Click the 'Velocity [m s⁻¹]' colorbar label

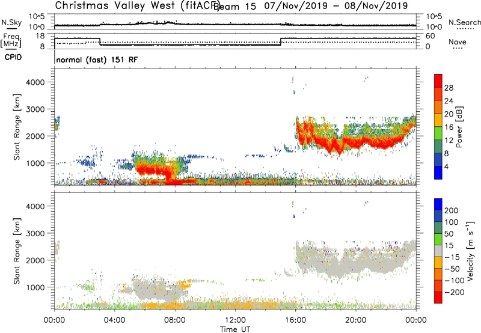pyautogui.click(x=471, y=251)
